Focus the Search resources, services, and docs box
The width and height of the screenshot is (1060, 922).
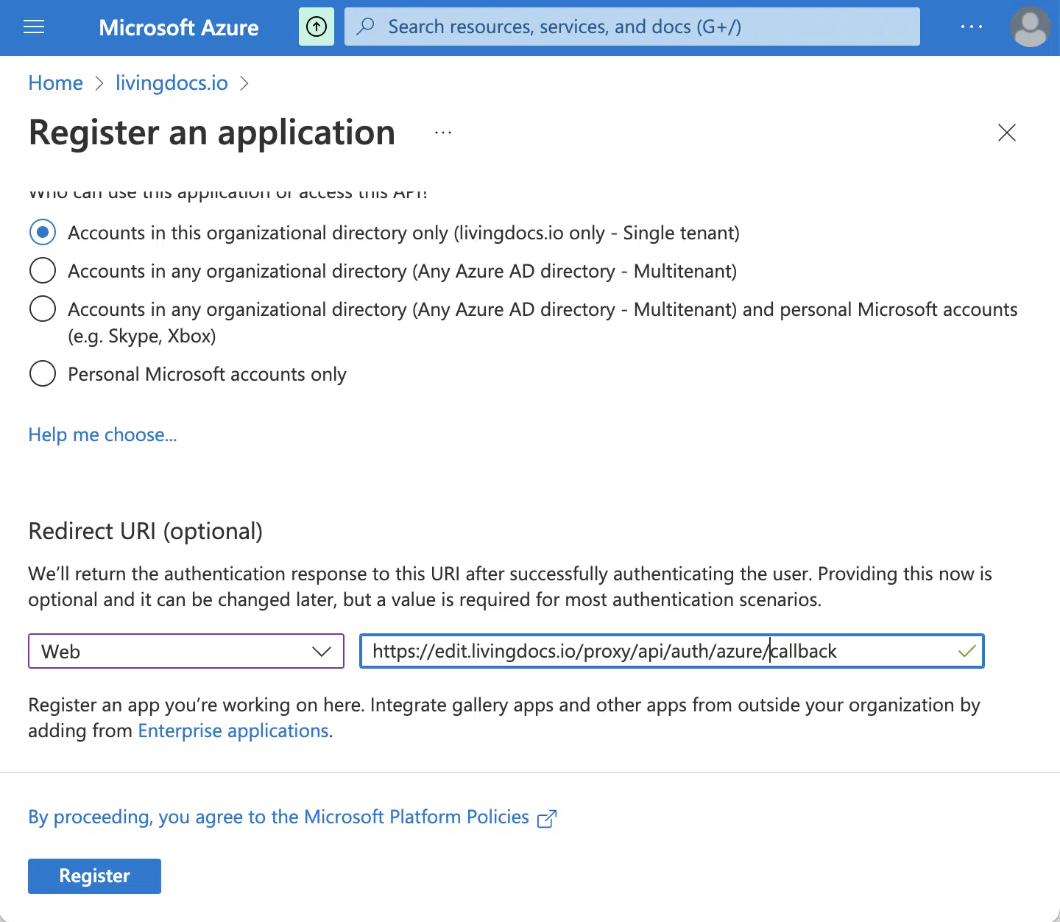pyautogui.click(x=632, y=27)
